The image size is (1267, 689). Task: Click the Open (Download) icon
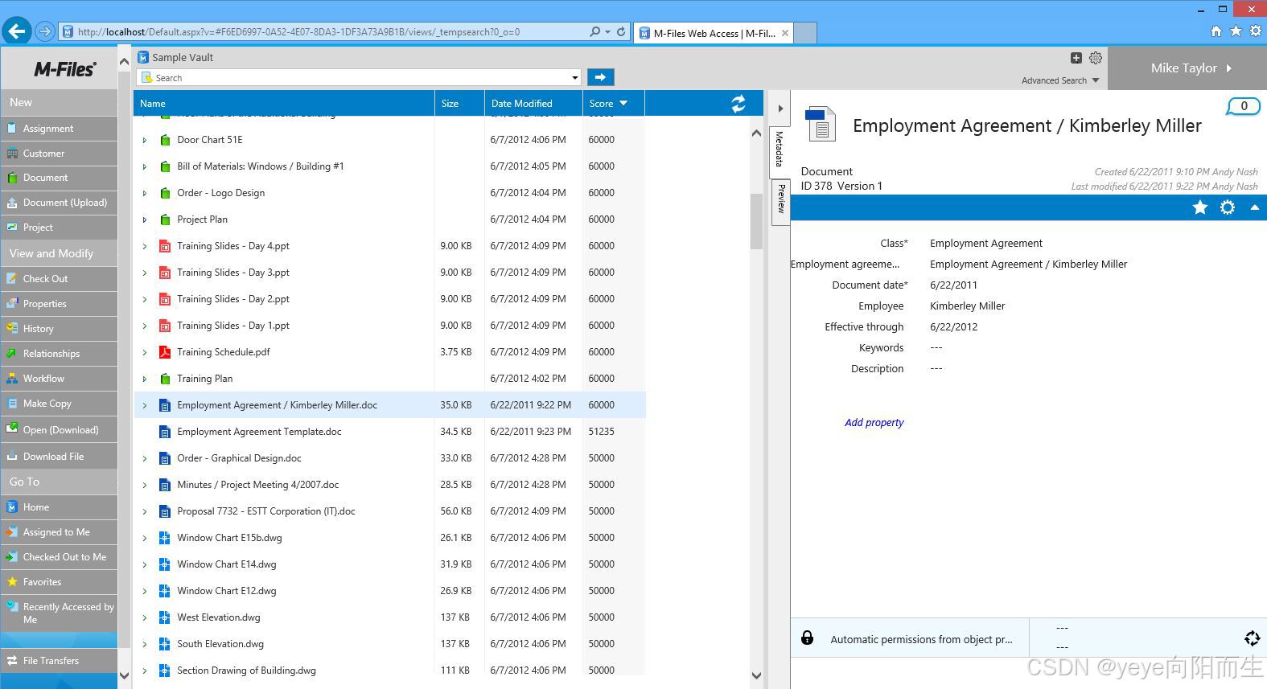(x=12, y=429)
